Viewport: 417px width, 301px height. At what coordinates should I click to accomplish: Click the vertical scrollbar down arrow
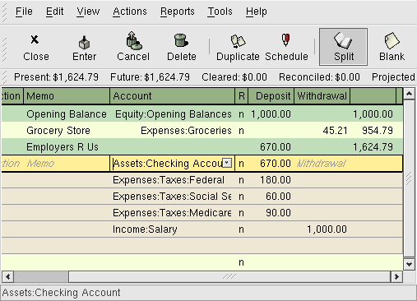click(x=409, y=264)
